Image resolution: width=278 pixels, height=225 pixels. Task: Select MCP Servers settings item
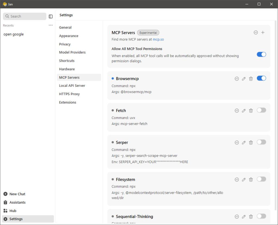(79, 77)
